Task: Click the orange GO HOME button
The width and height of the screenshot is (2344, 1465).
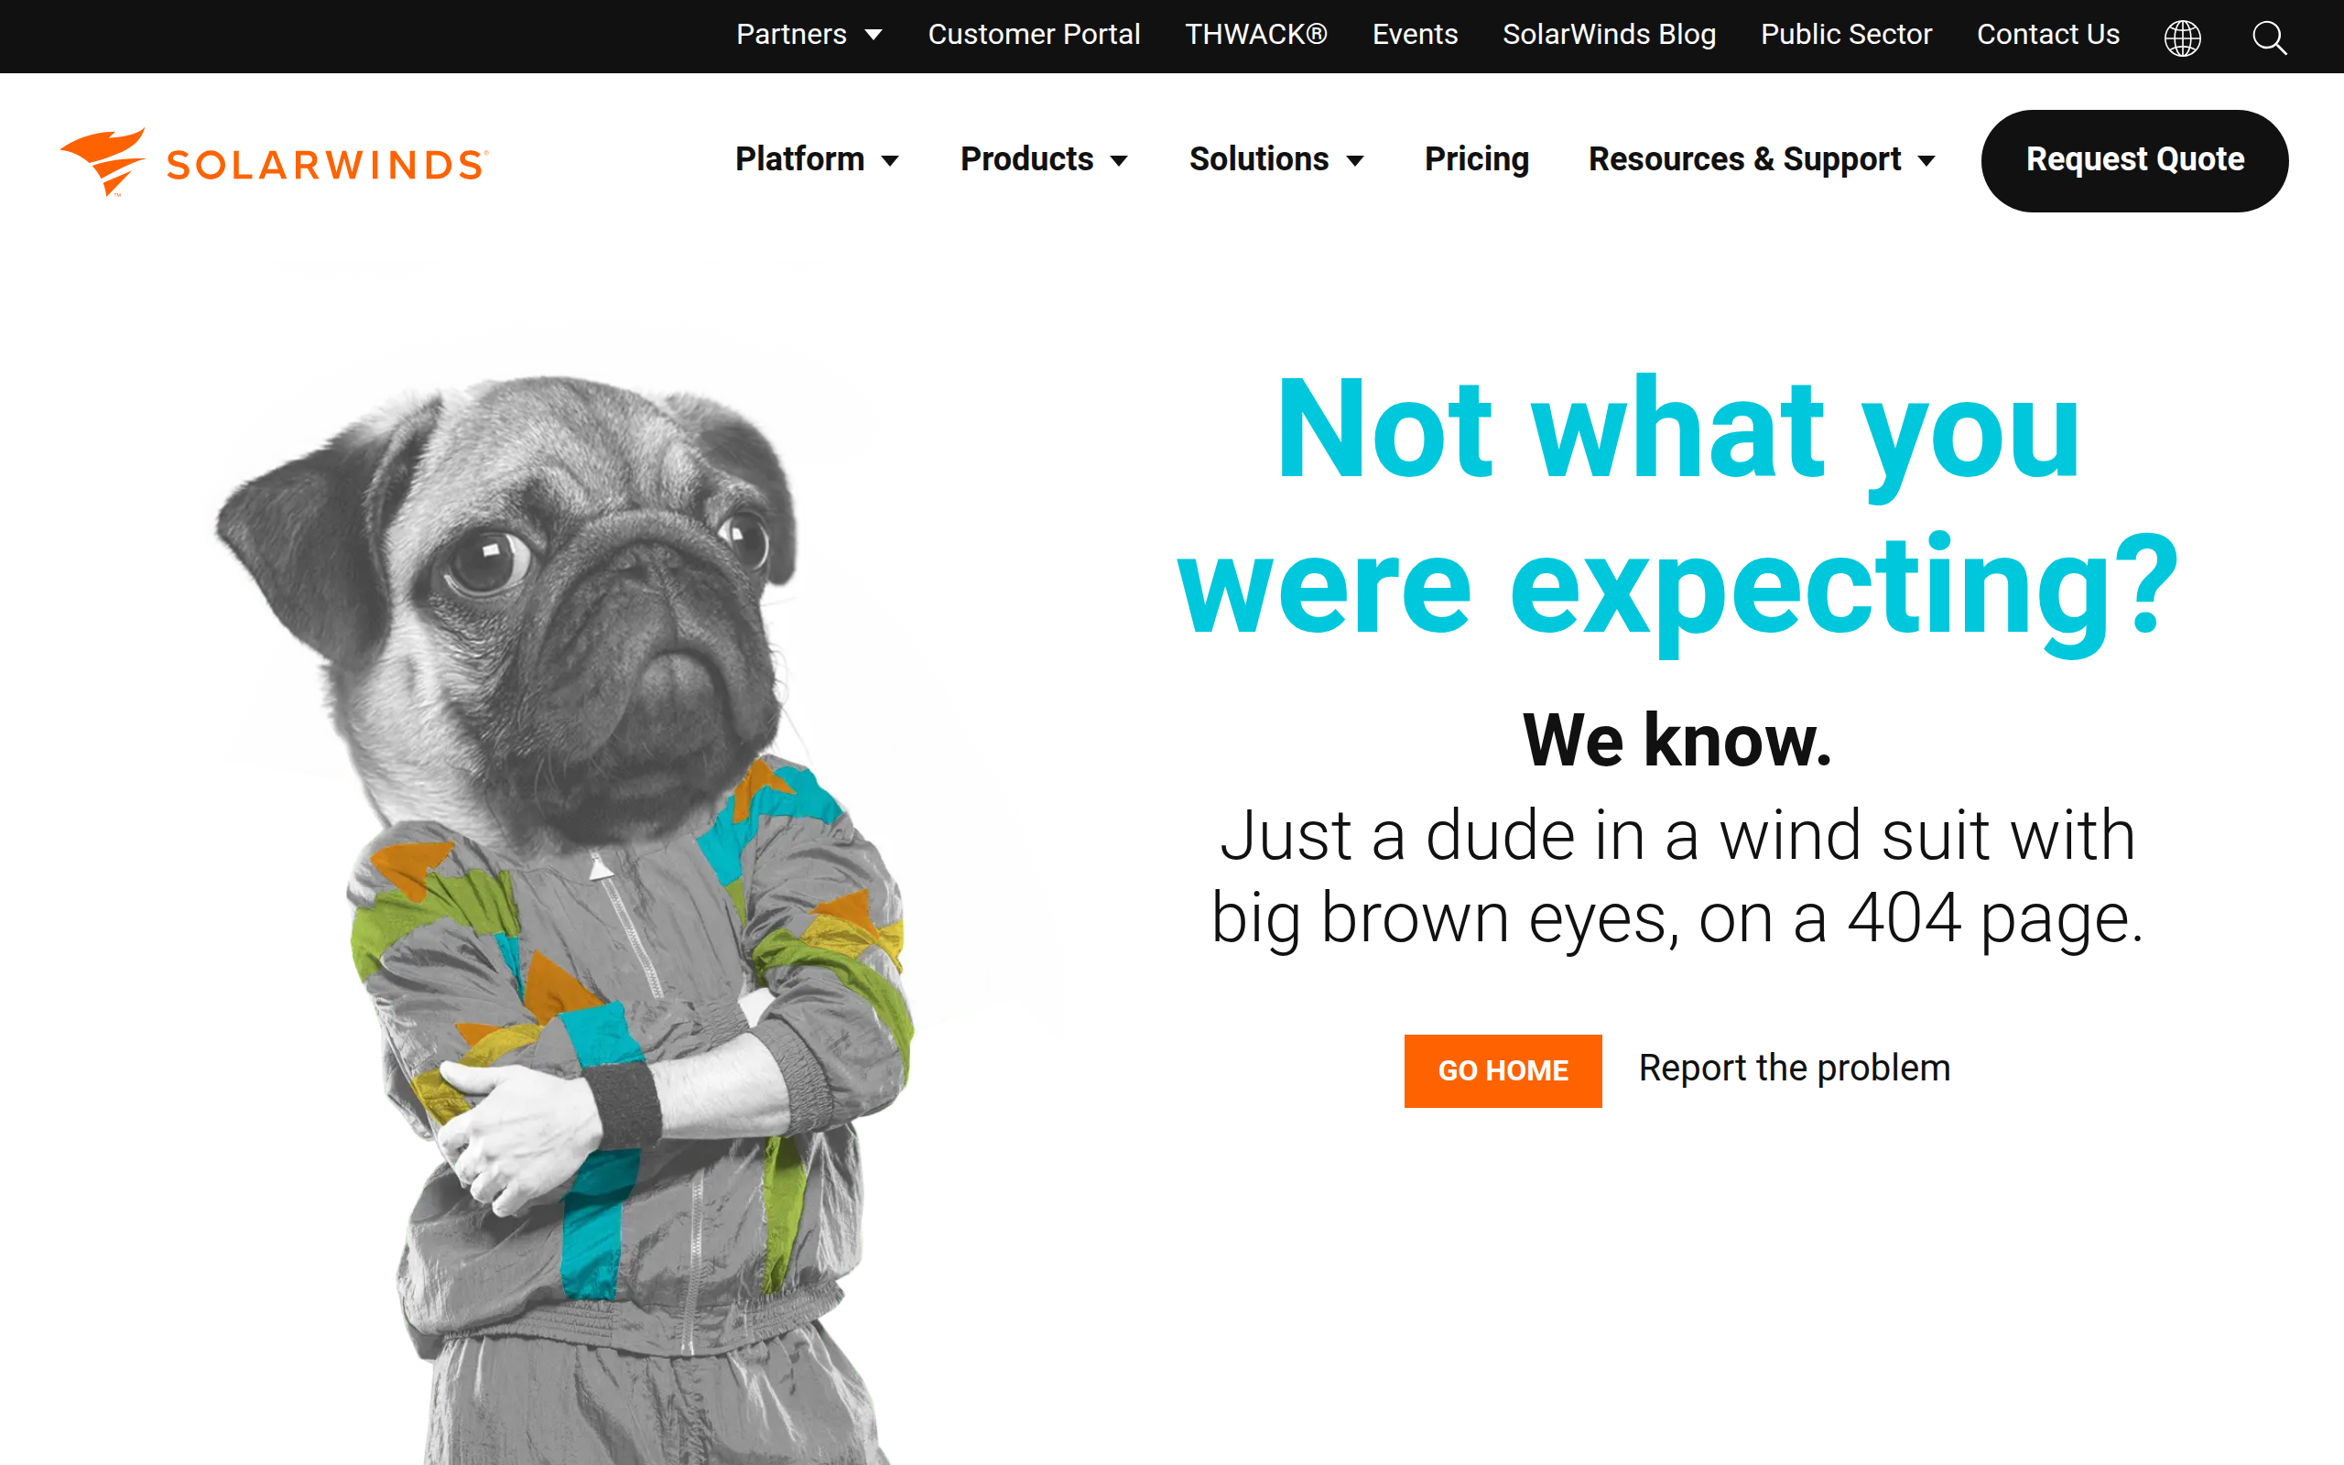Action: coord(1503,1070)
